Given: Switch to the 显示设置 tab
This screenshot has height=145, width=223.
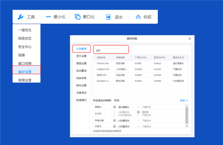Looking at the screenshot, I should [x=81, y=56].
